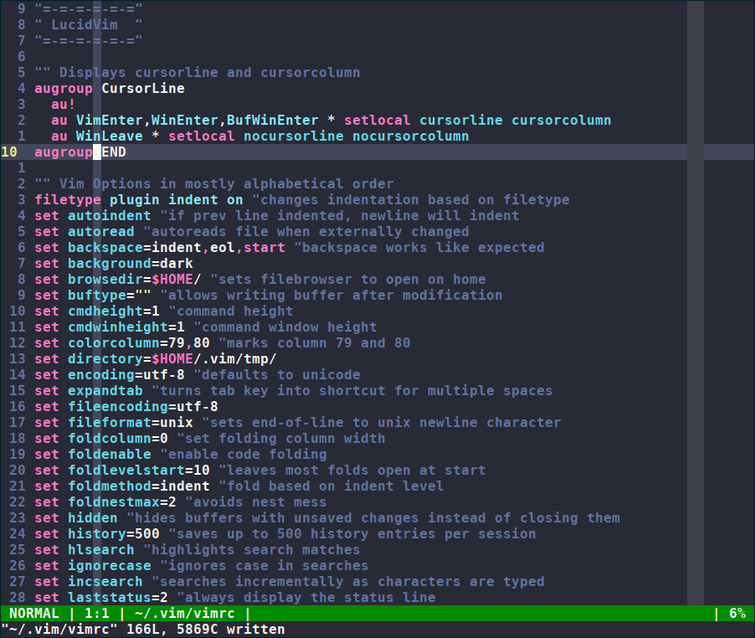Click 'directory=$HOME/.vim/tmp/' setting
The width and height of the screenshot is (755, 638).
pyautogui.click(x=172, y=358)
